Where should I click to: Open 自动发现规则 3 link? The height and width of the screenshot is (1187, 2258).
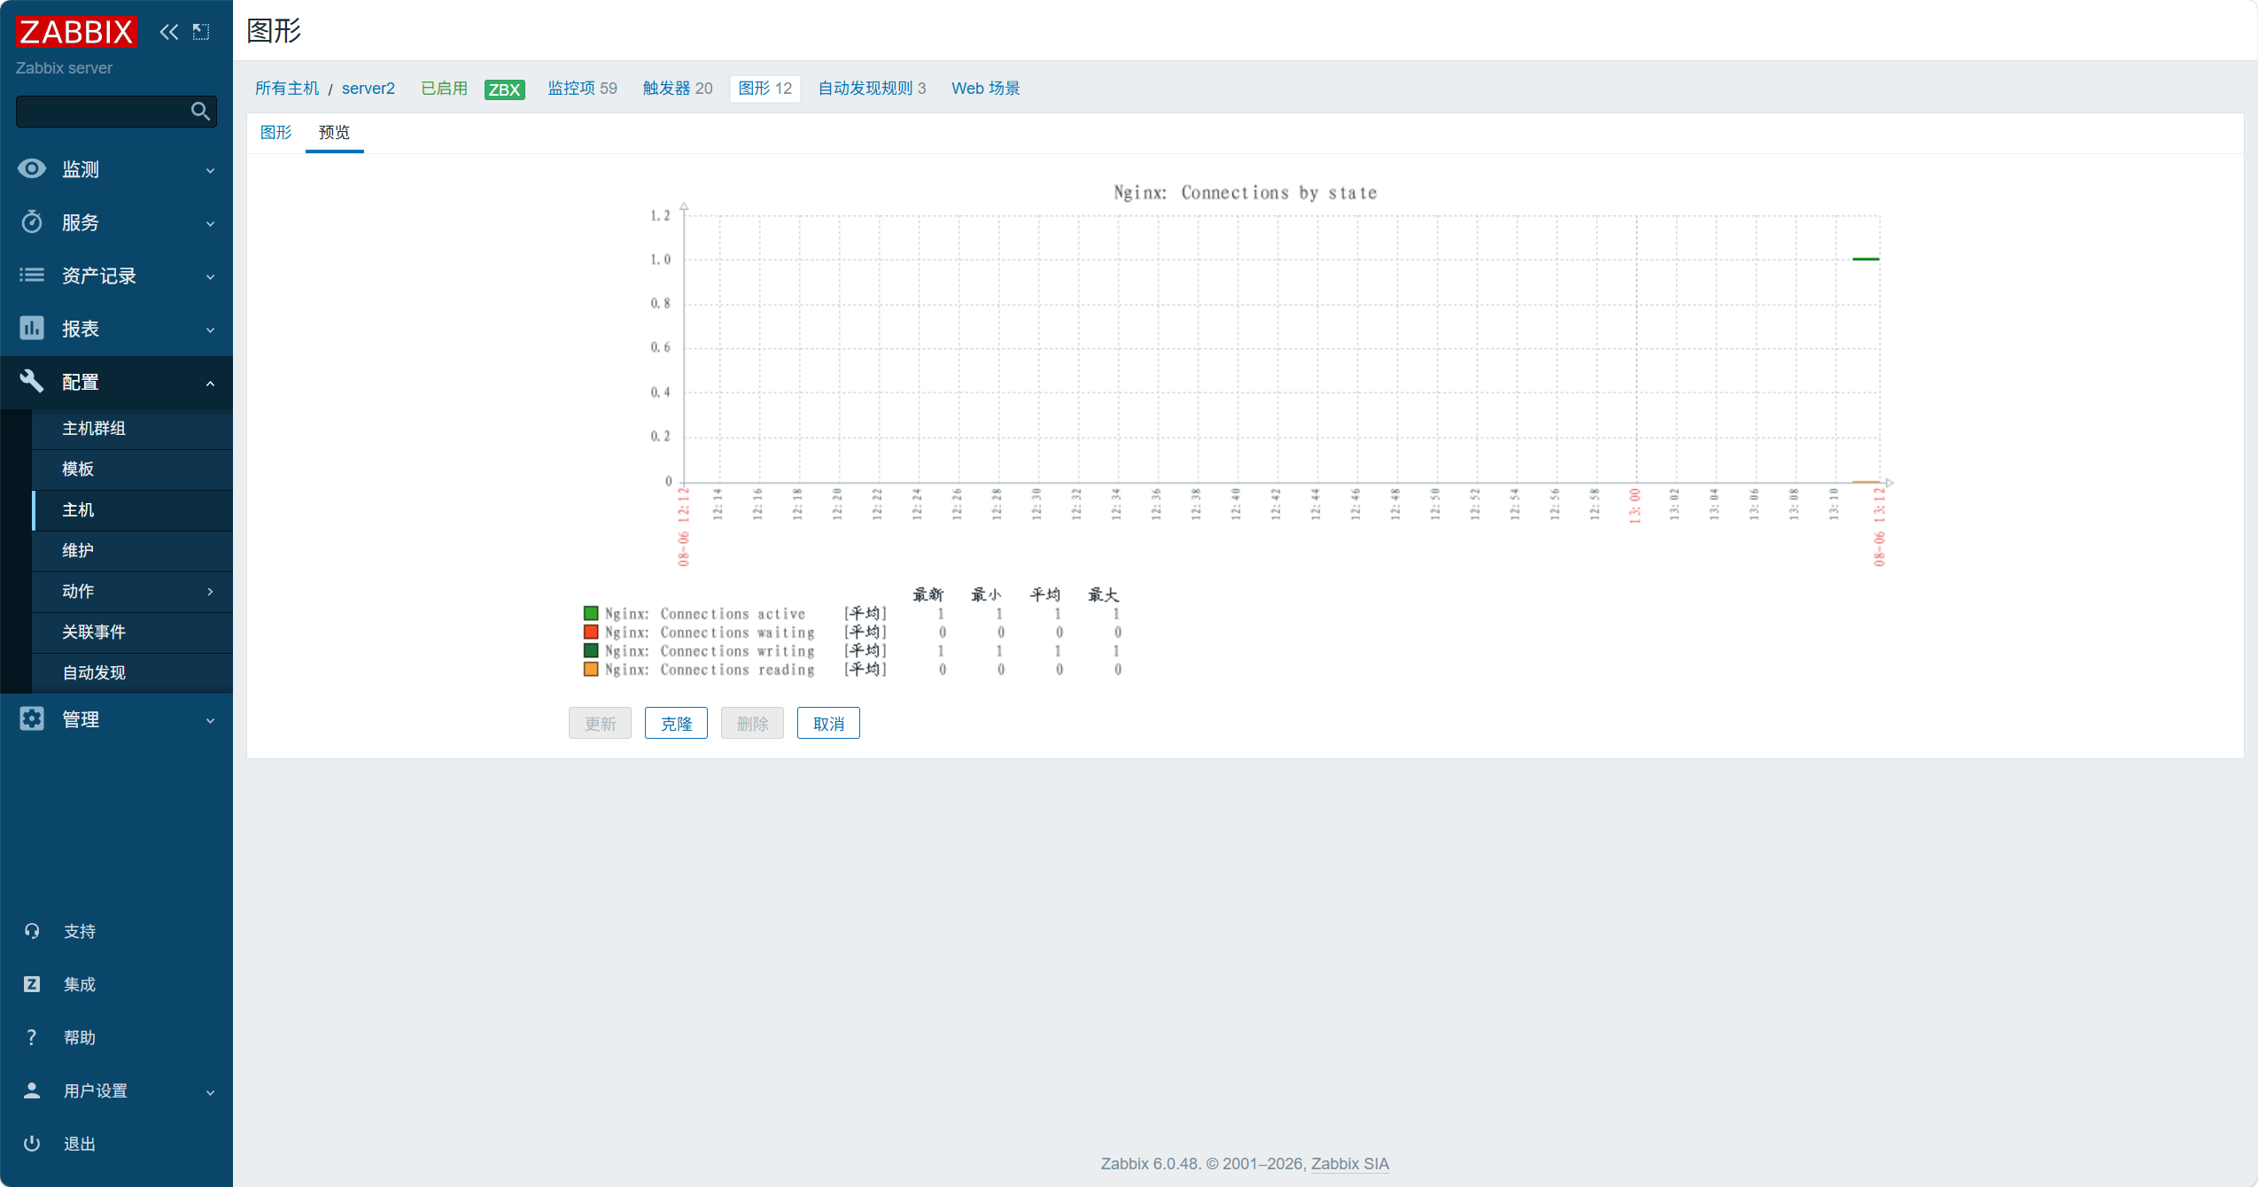pos(872,88)
